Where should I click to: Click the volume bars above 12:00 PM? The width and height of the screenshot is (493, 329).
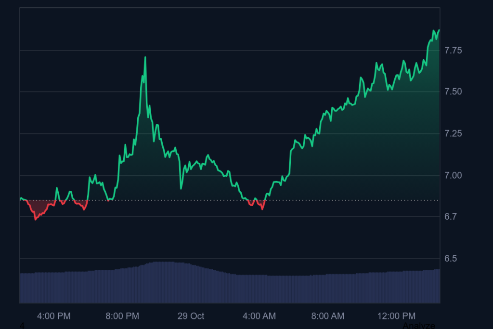coord(396,287)
